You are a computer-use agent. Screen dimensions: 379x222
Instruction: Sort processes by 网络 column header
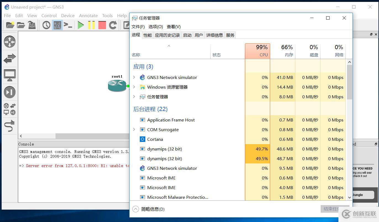coord(333,51)
